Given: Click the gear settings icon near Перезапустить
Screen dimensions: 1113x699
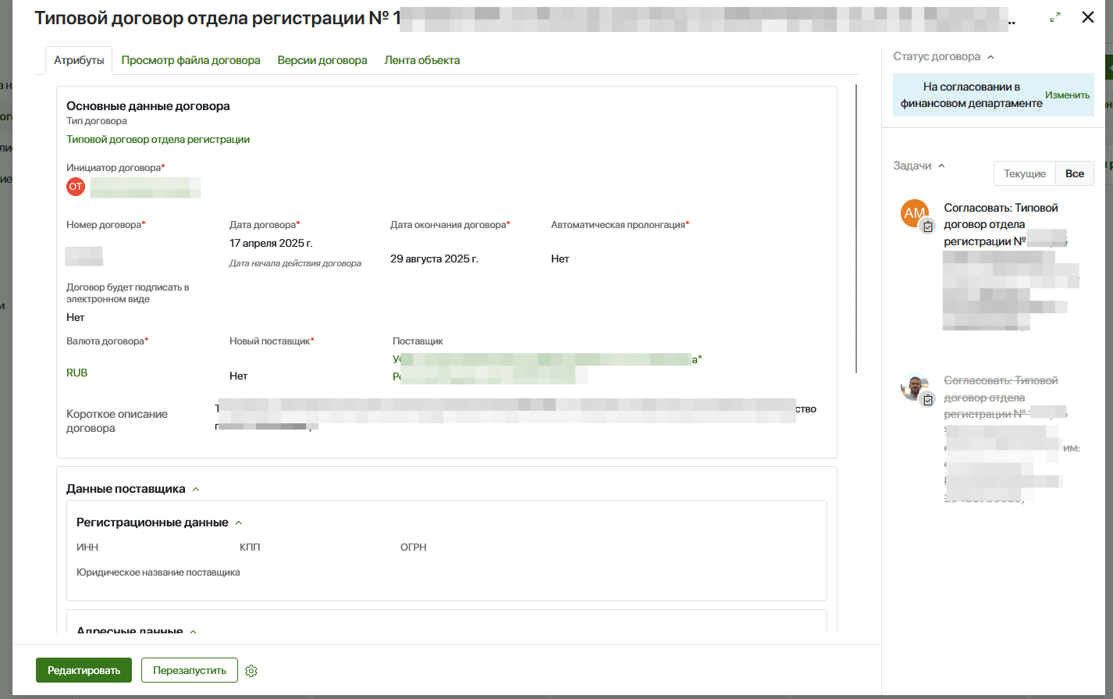Looking at the screenshot, I should (251, 671).
